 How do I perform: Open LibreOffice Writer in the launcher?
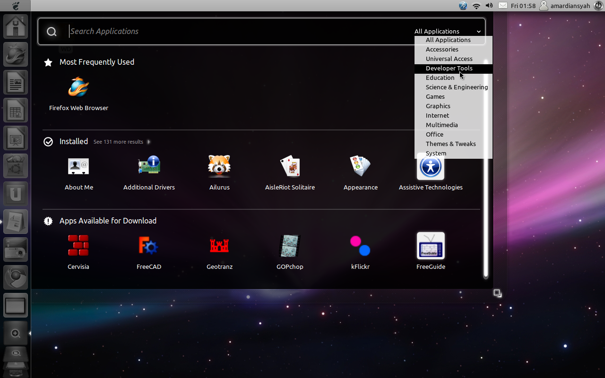[16, 82]
